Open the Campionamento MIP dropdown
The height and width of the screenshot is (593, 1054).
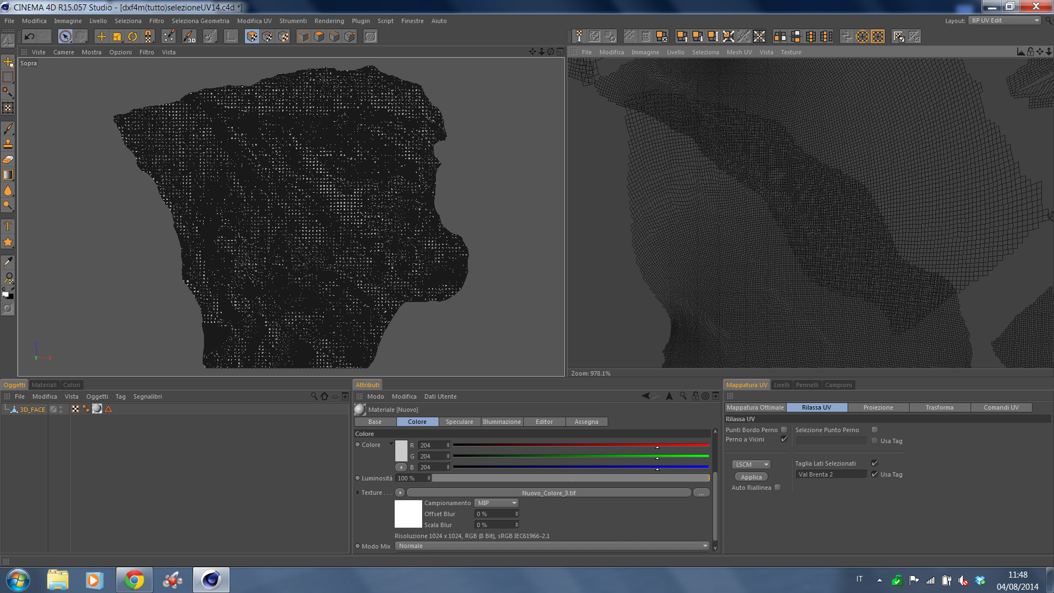point(497,503)
